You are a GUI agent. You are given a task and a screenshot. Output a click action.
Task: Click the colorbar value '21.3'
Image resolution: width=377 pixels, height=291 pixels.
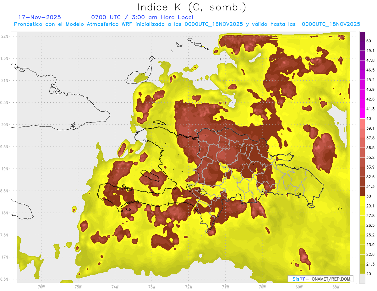tap(370, 264)
